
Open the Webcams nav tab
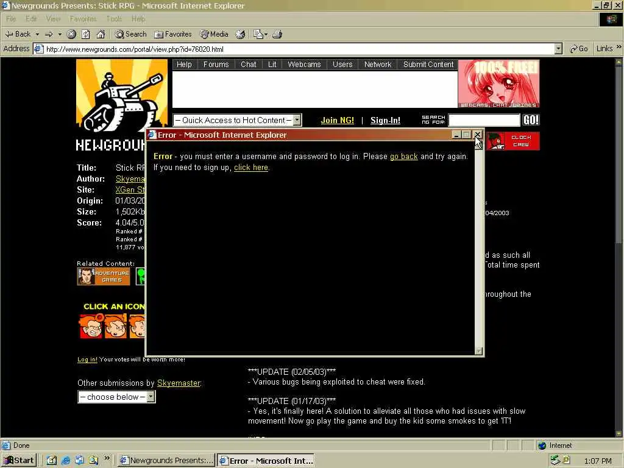pos(305,65)
